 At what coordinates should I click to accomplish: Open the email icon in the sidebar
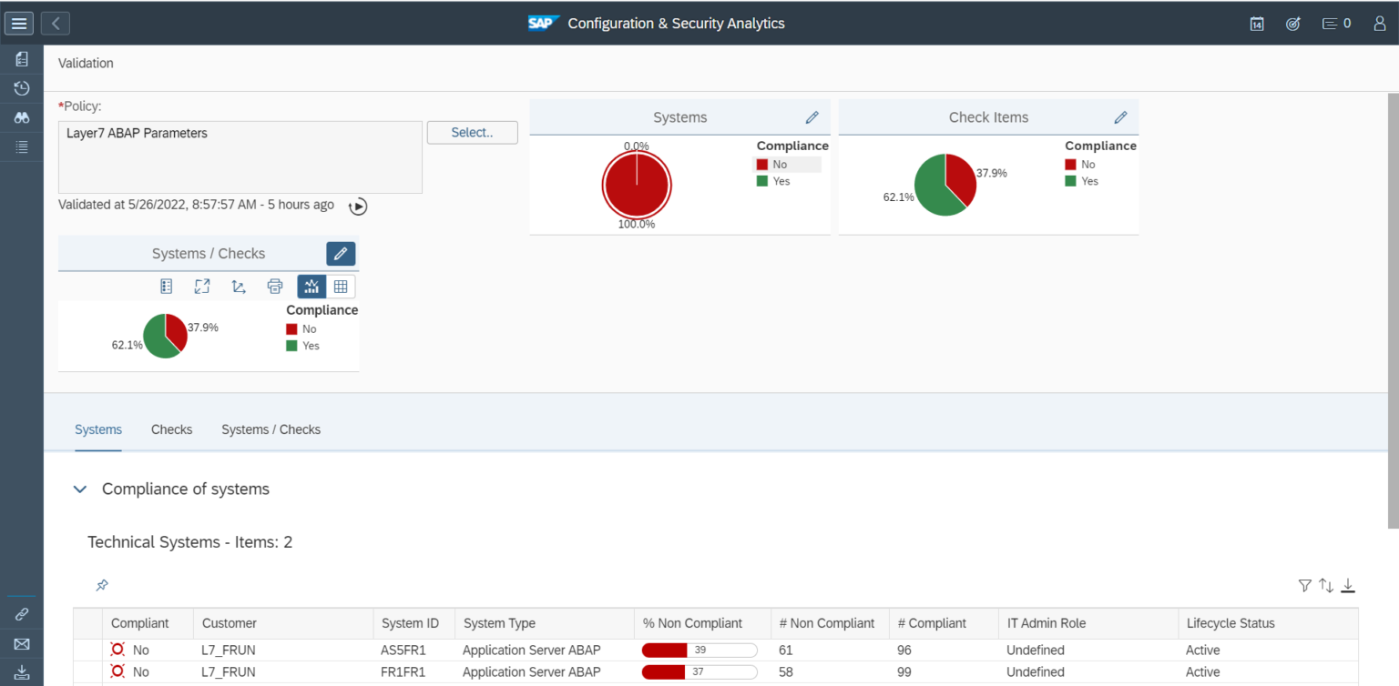20,644
